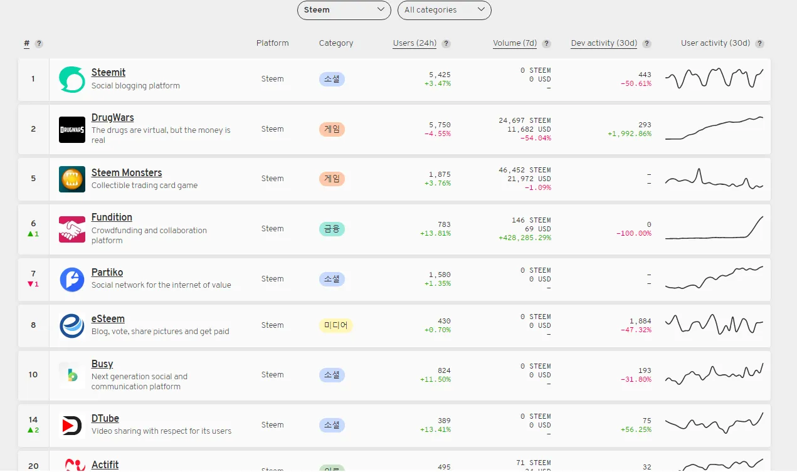Open the All categories dropdown
797x472 pixels.
(x=444, y=10)
